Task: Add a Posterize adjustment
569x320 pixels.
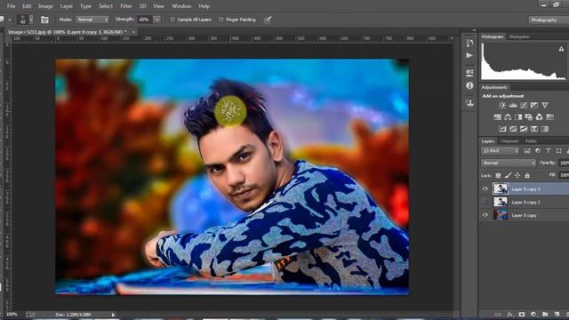Action: (513, 129)
